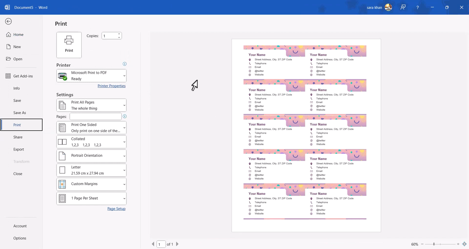Image resolution: width=469 pixels, height=249 pixels.
Task: Click the business card page preview thumbnail
Action: [x=306, y=135]
